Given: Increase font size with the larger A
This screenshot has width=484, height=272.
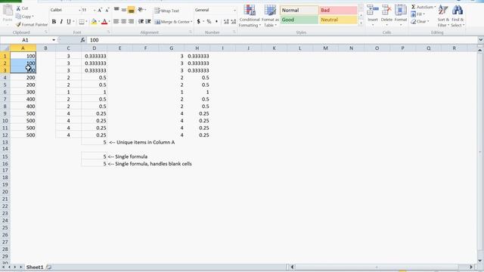Looking at the screenshot, I should 100,10.
